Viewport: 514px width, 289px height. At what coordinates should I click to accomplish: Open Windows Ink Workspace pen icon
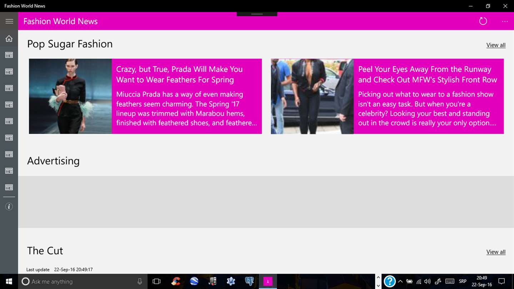[x=438, y=282]
